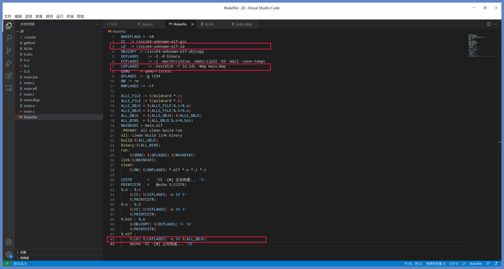Screen dimensions: 504x269
Task: Click the split editor icon
Action: coord(489,24)
